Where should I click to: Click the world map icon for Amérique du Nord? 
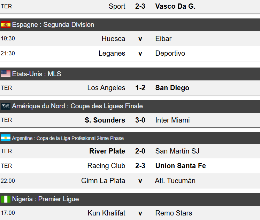(6, 106)
